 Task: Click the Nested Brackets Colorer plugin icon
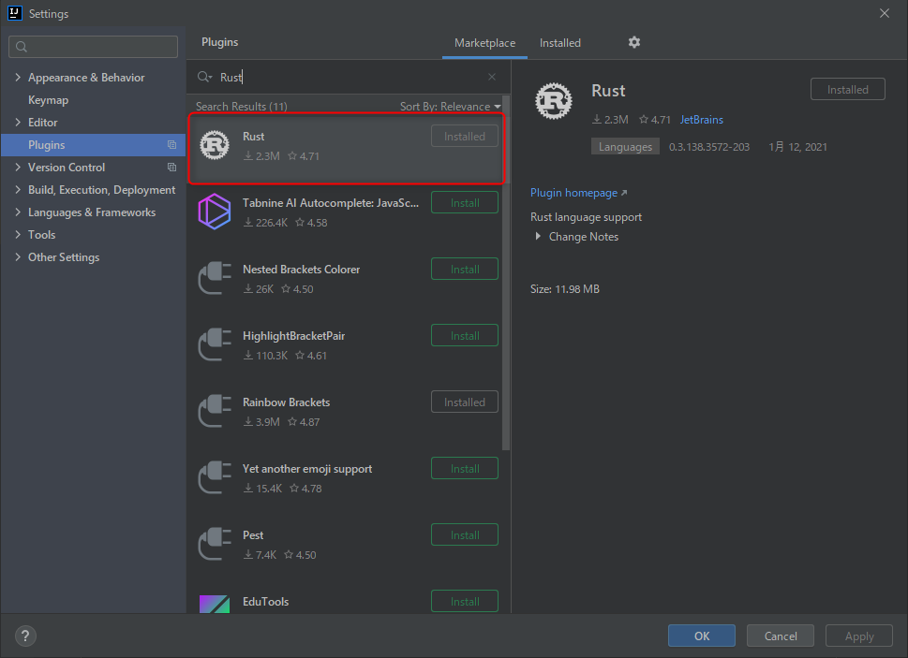(x=215, y=278)
